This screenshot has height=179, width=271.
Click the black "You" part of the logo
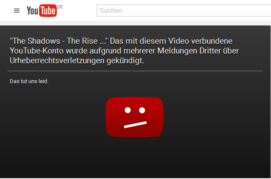tap(32, 11)
